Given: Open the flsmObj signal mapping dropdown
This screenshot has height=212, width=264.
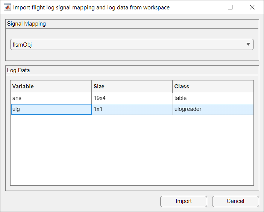Looking at the screenshot, I should [132, 45].
